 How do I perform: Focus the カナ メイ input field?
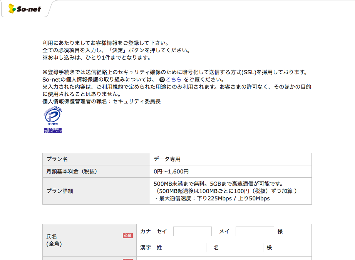point(255,231)
